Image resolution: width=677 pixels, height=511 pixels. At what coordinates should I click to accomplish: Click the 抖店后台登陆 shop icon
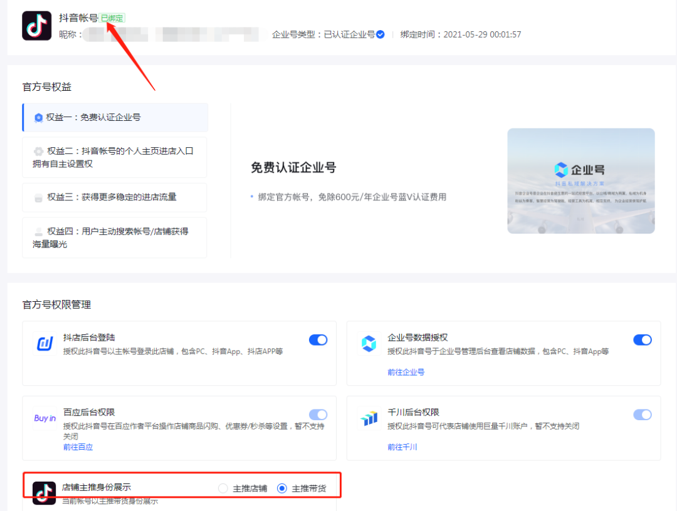tap(45, 343)
